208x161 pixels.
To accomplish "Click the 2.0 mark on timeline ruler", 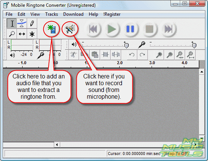I will click(x=120, y=63).
